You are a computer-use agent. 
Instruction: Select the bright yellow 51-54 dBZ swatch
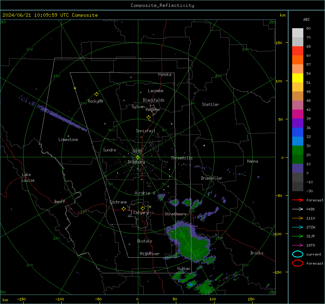pyautogui.click(x=298, y=78)
